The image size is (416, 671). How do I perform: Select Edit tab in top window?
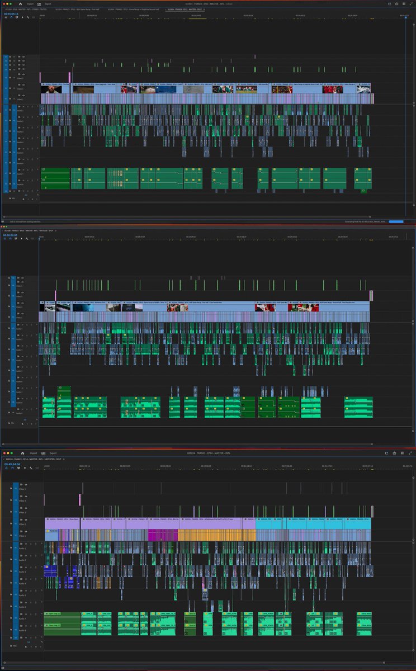39,4
